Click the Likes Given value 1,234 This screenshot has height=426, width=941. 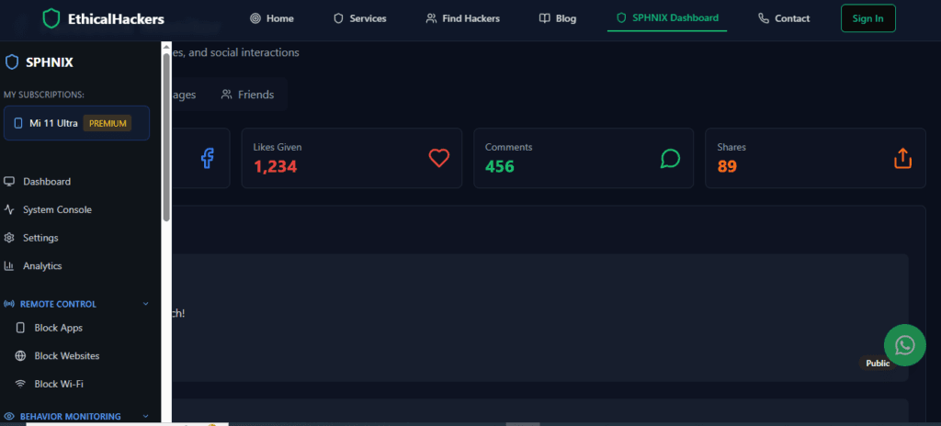(x=275, y=166)
